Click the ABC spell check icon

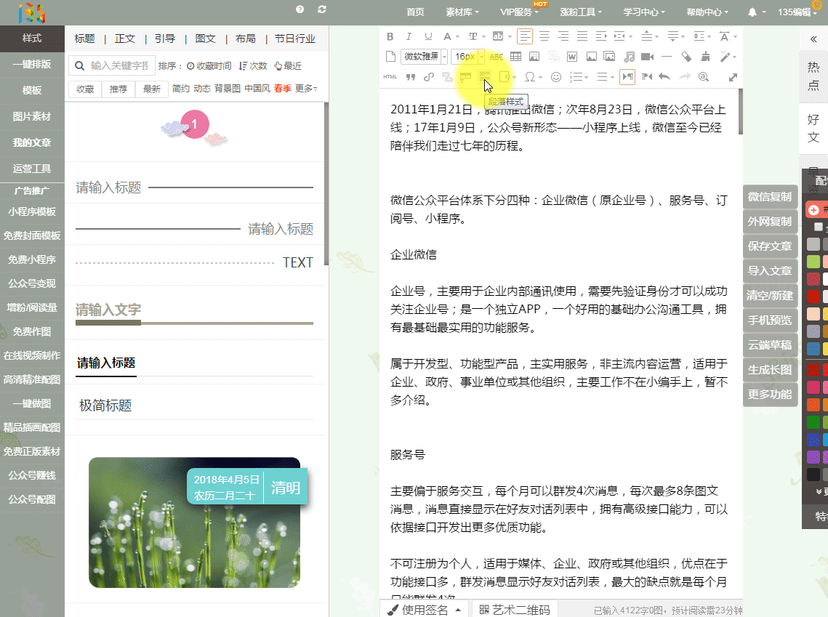pos(497,57)
